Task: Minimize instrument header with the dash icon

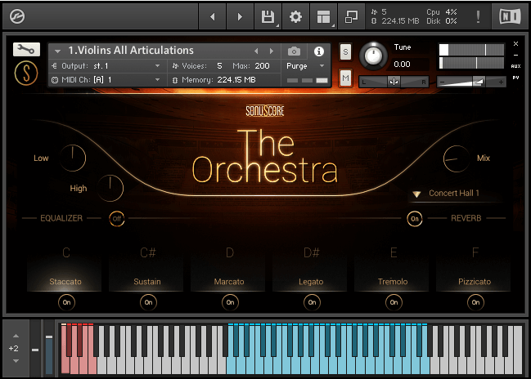Action: pyautogui.click(x=515, y=55)
